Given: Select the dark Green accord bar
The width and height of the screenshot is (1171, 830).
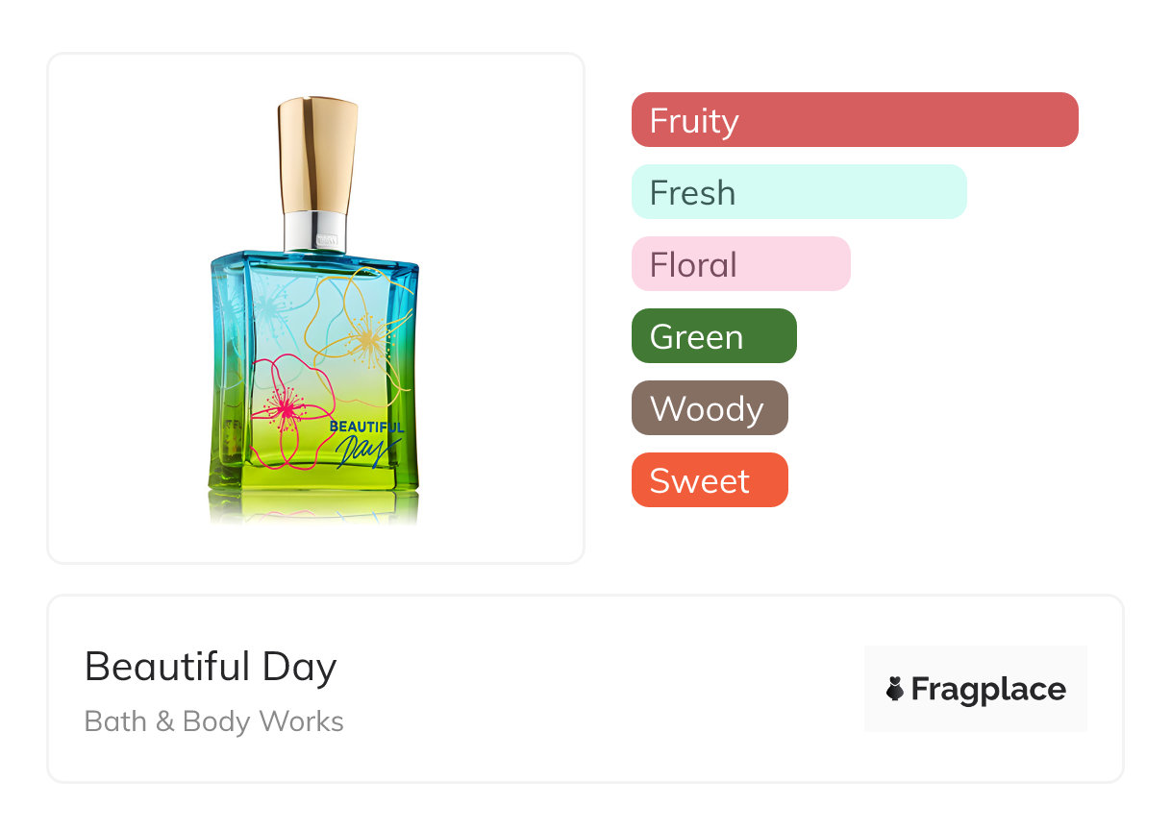Looking at the screenshot, I should tap(713, 336).
